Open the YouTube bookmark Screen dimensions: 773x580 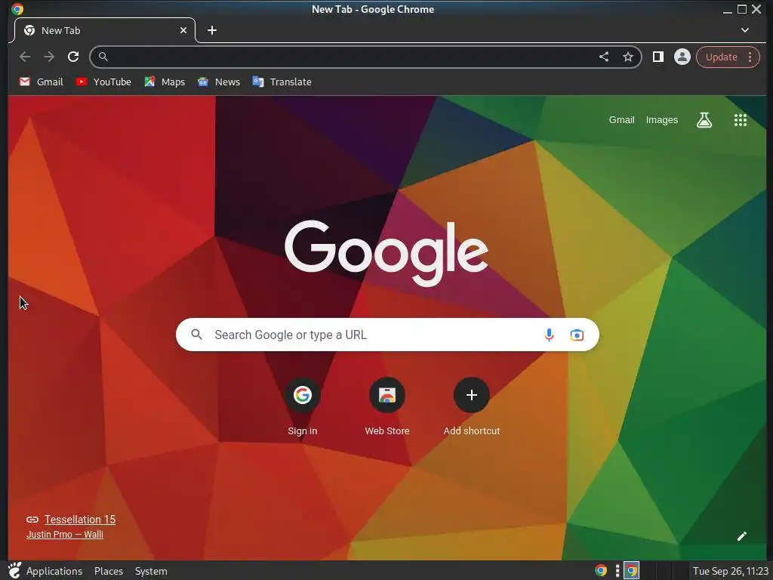tap(103, 82)
